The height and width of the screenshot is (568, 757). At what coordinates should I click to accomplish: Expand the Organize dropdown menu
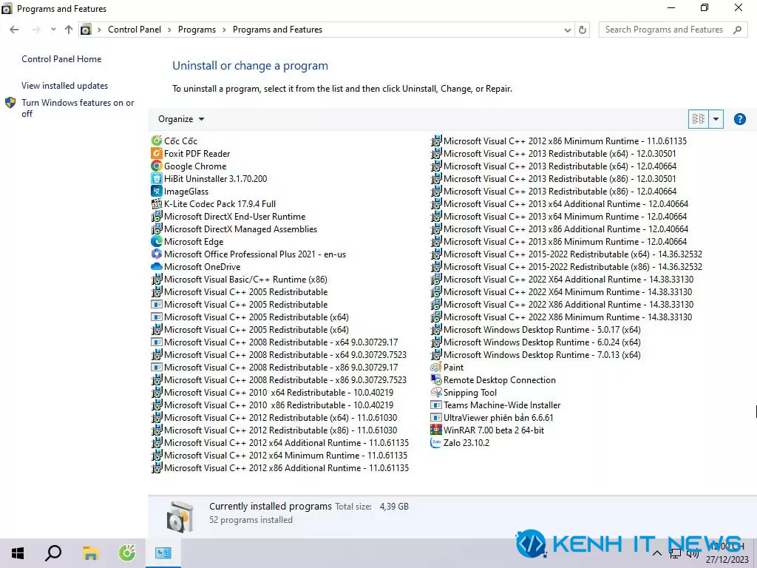181,119
